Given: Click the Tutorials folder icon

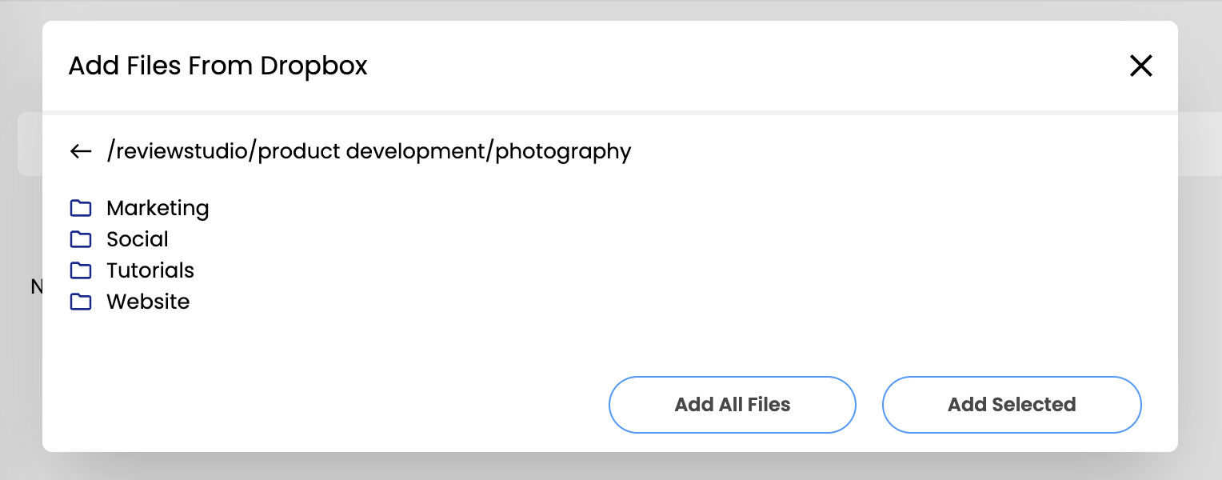Looking at the screenshot, I should 81,270.
